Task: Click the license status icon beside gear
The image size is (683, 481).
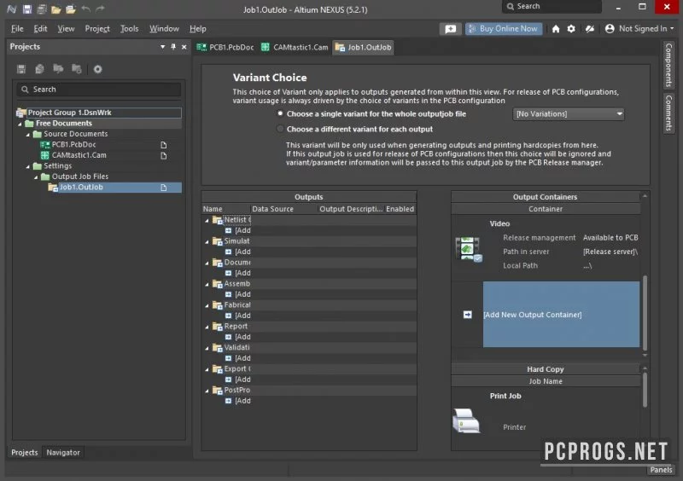Action: (589, 29)
